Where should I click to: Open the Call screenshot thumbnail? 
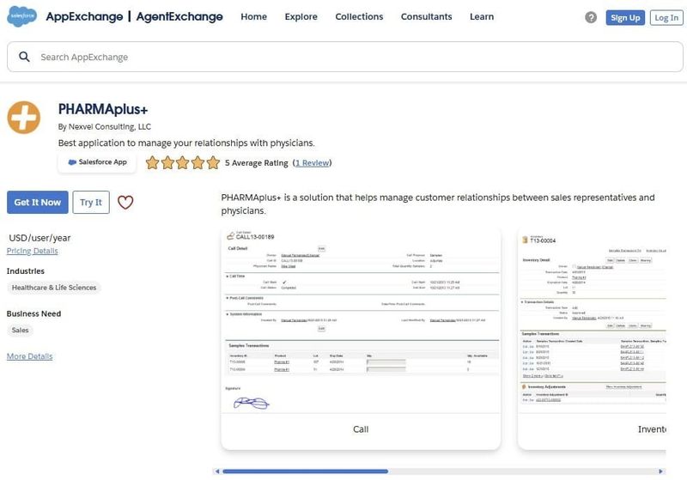[361, 338]
